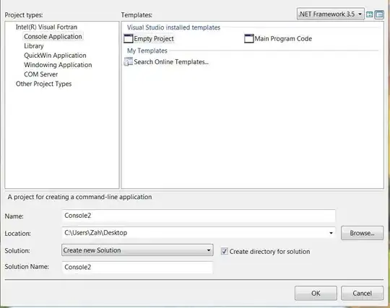Toggle Create directory for solution checkbox
390x308 pixels.
tap(224, 251)
